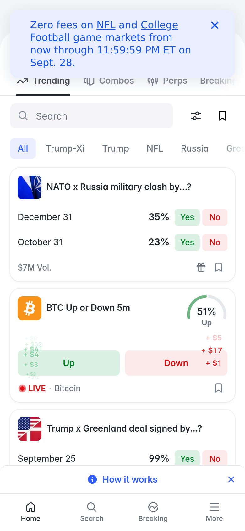Click the green Up button for BTC
Viewport: 245px width, 531px height.
69,363
